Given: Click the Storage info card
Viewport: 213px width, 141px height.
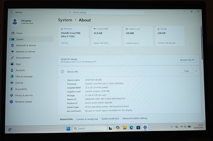Looking at the screenshot, I should point(170,36).
